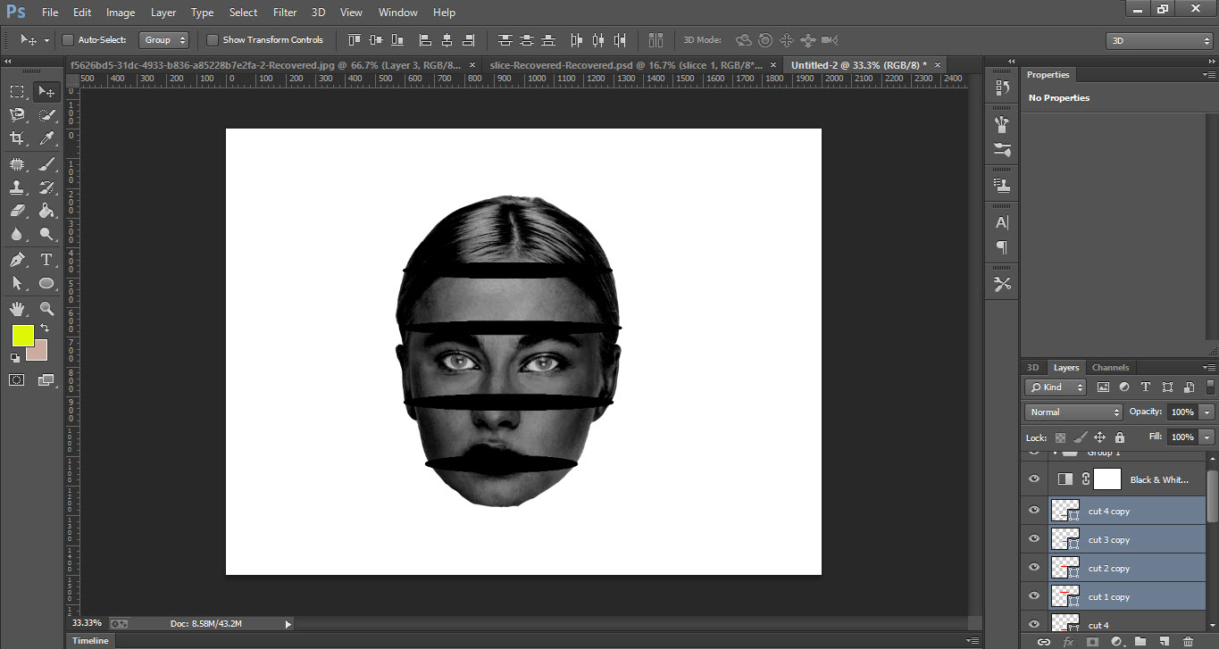Change screen mode from the toolbox
Screen dimensions: 1219x649
coord(46,380)
